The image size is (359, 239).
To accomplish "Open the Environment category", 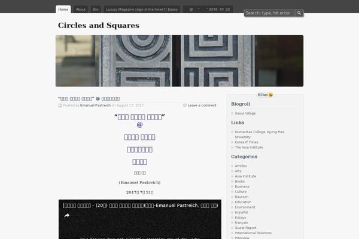I will pos(245,207).
